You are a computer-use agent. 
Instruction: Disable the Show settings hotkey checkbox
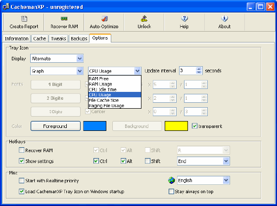(x=22, y=161)
